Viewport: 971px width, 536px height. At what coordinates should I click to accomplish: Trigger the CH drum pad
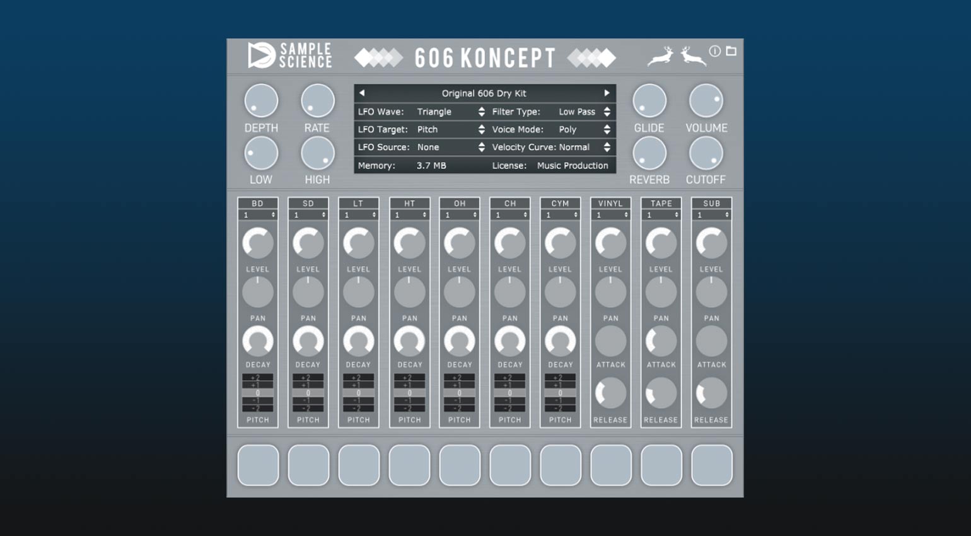[x=510, y=465]
